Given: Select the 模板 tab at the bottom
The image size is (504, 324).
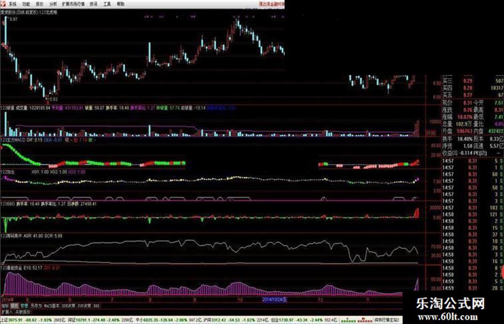Looking at the screenshot, I should pos(14,306).
